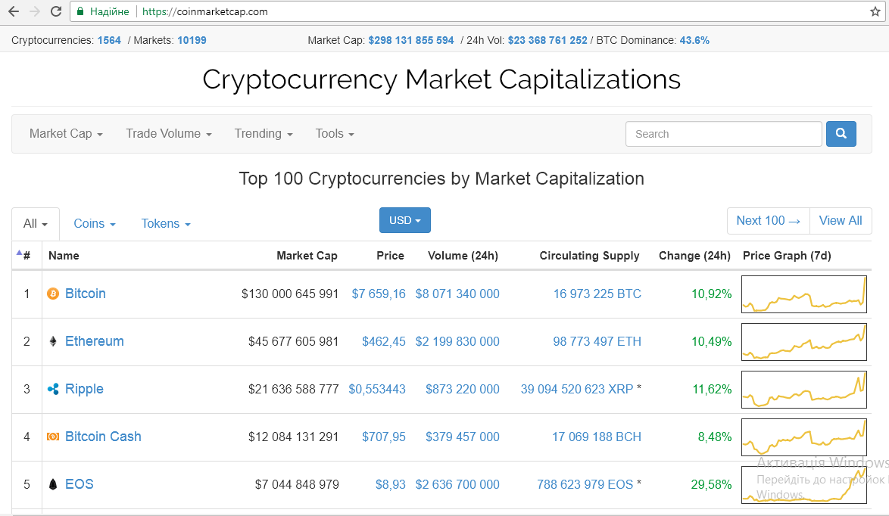Image resolution: width=889 pixels, height=516 pixels.
Task: Select the All tab
Action: 35,224
